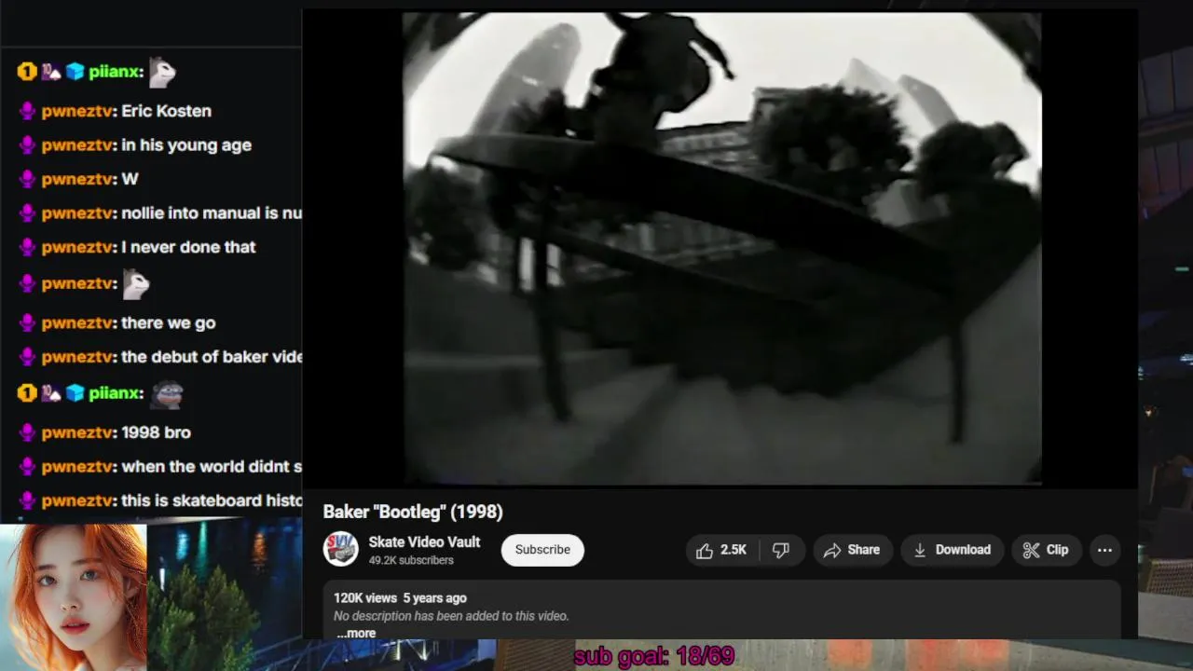Open Skate Video Vault channel avatar
Screen dimensions: 1193x671
pyautogui.click(x=341, y=549)
